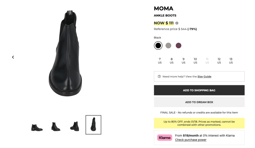Show the second boot thumbnail
255x148 pixels.
pyautogui.click(x=56, y=126)
